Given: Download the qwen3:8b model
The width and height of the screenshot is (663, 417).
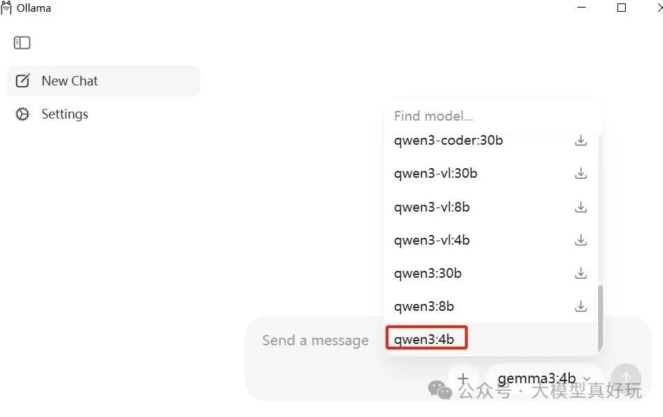Looking at the screenshot, I should click(581, 306).
